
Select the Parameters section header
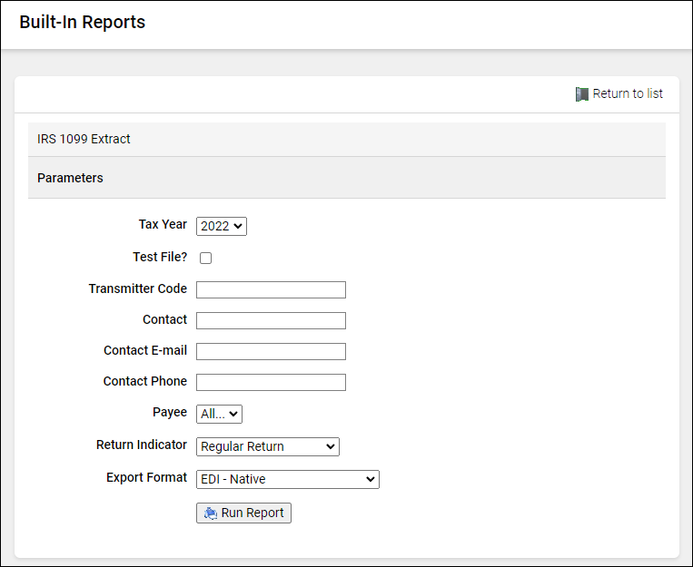click(x=70, y=179)
